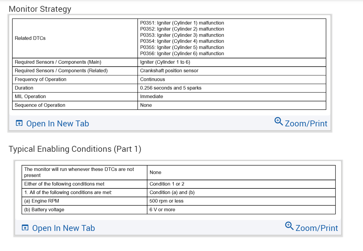Click the P0351 Igniter Cylinder 1 malfunction line
The height and width of the screenshot is (251, 363).
pos(182,23)
